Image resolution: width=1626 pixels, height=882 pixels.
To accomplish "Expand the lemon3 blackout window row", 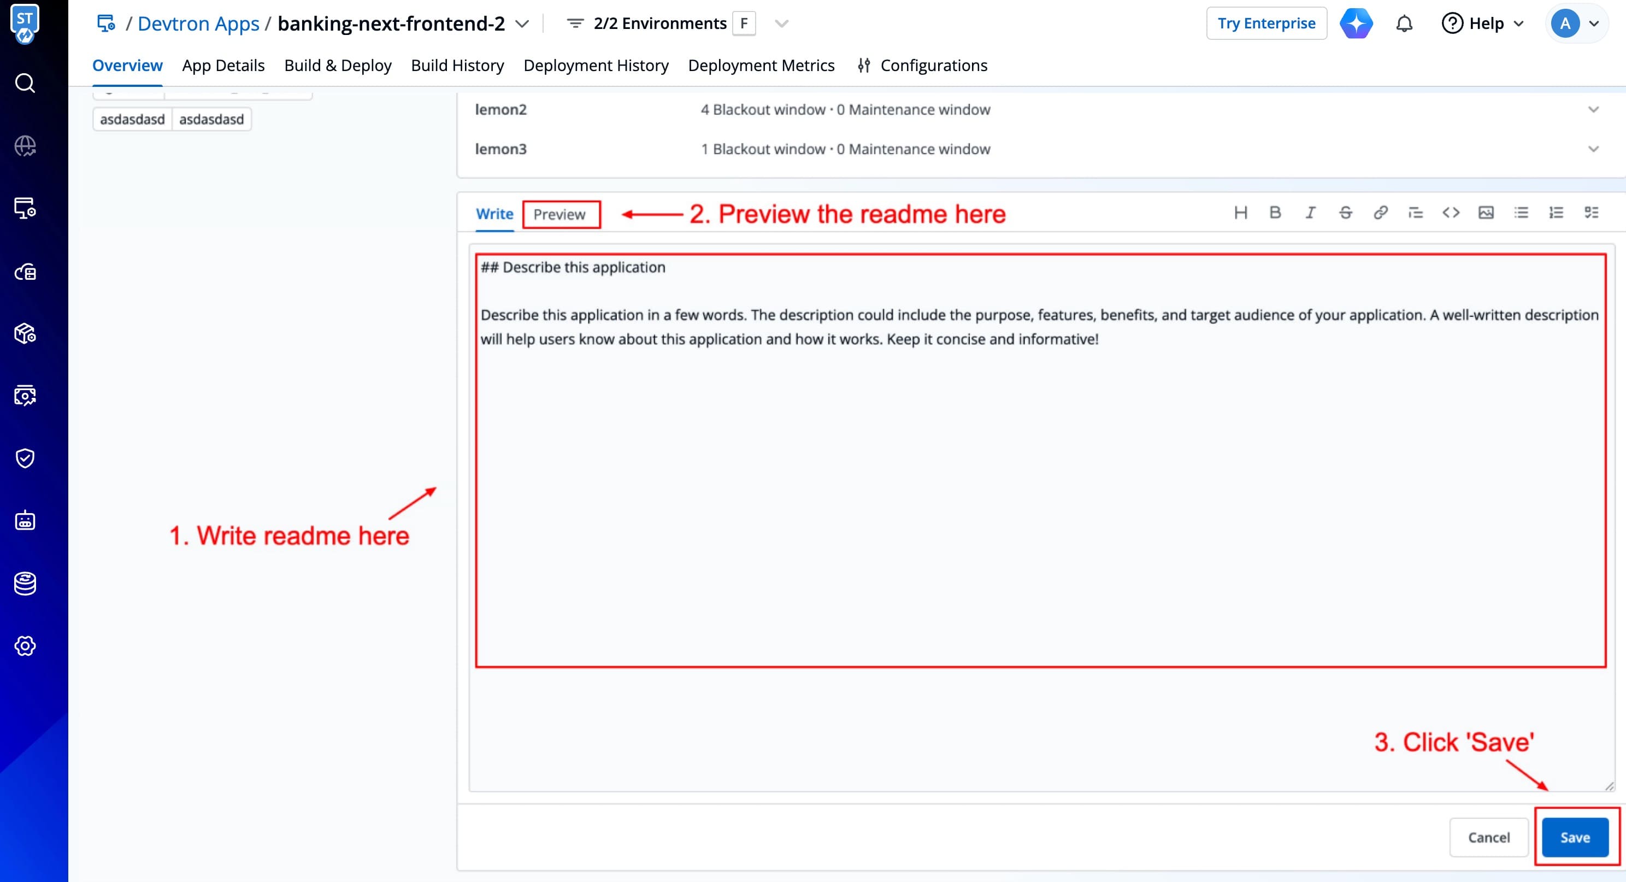I will point(1593,150).
